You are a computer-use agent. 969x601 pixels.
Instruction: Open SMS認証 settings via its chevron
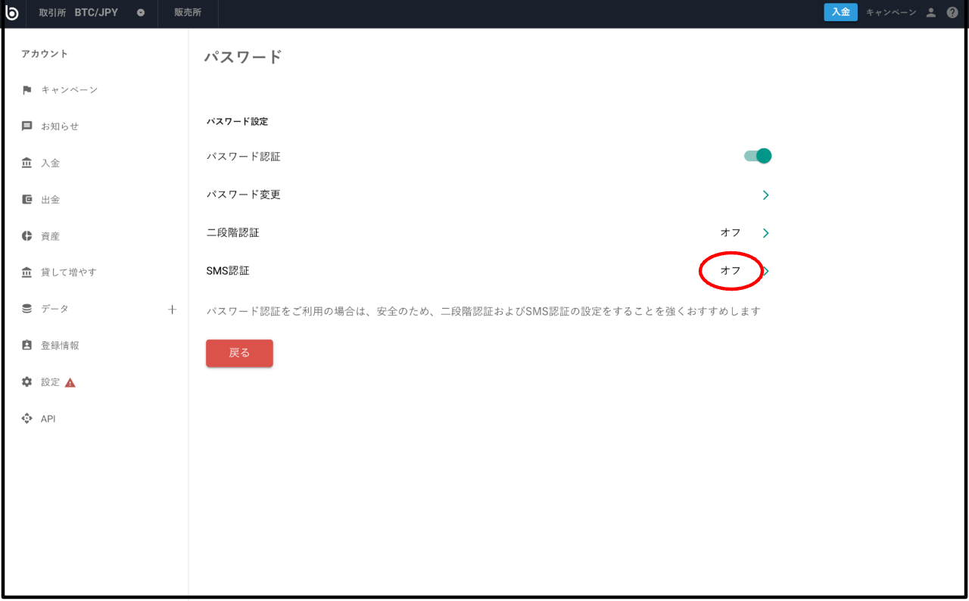coord(766,271)
